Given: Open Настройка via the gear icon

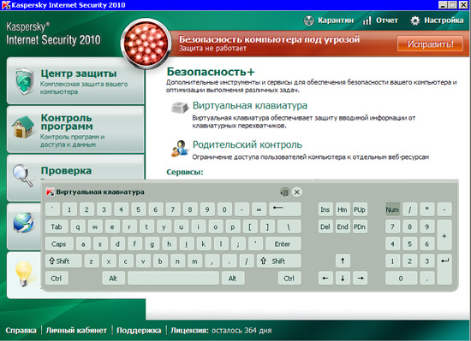Looking at the screenshot, I should tap(415, 21).
